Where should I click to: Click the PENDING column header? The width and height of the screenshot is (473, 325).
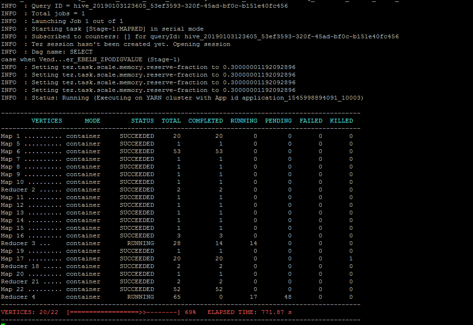tap(278, 121)
